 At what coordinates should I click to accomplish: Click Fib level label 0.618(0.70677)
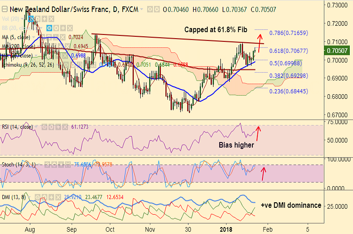pos(289,51)
